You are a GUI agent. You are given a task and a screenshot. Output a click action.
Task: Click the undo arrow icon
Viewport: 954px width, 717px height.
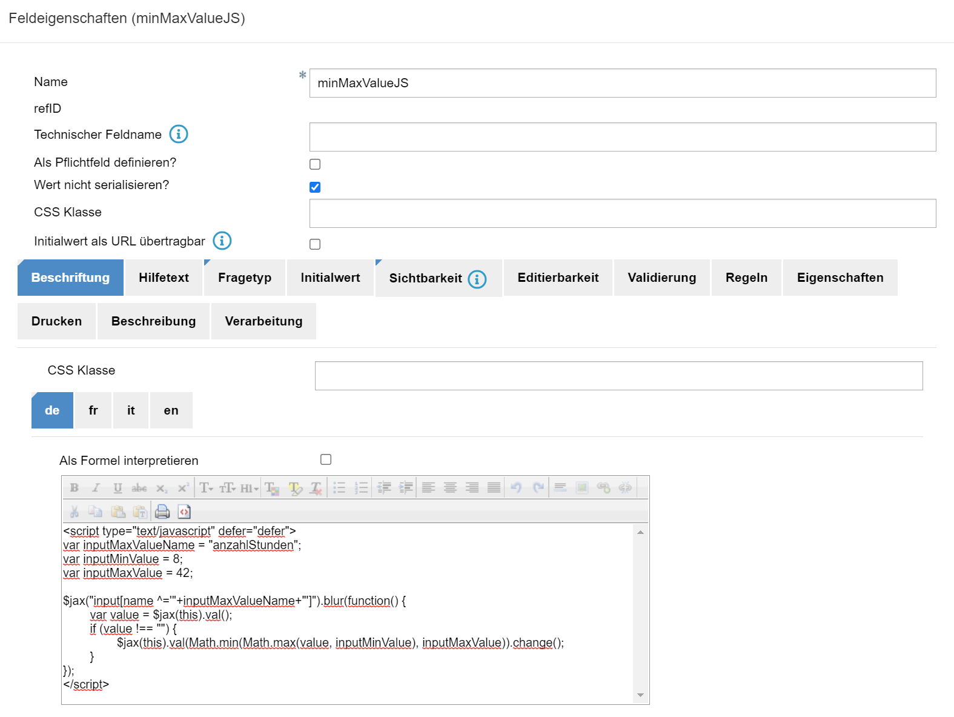(516, 488)
